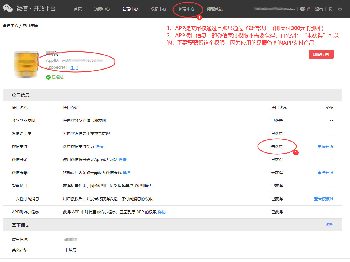Click 接口状态 column header
Viewport: 350px width, 262px height.
point(279,108)
